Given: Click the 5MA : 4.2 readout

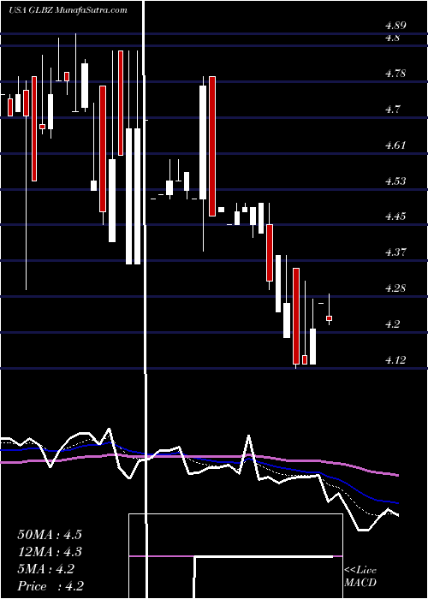Looking at the screenshot, I should (x=46, y=569).
